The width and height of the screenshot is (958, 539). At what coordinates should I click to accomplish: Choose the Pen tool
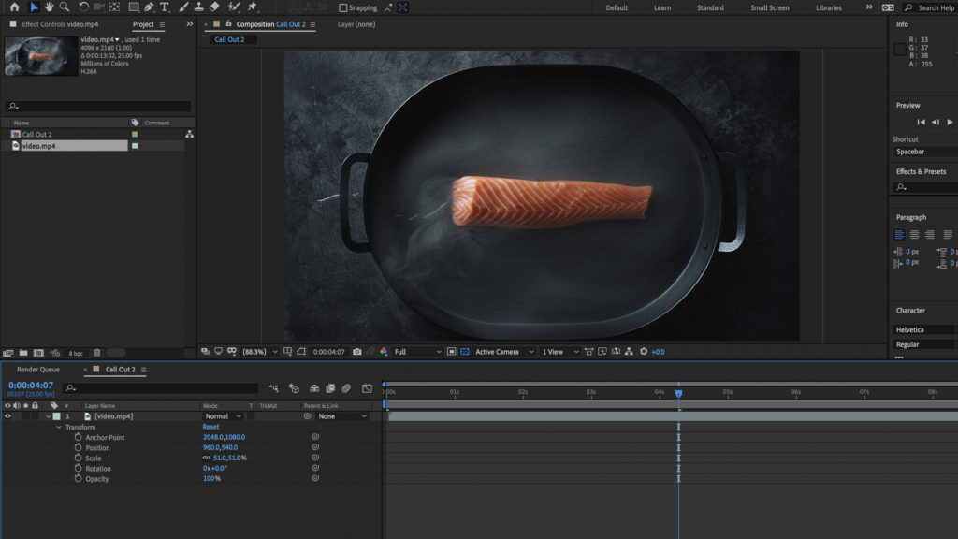coord(149,7)
